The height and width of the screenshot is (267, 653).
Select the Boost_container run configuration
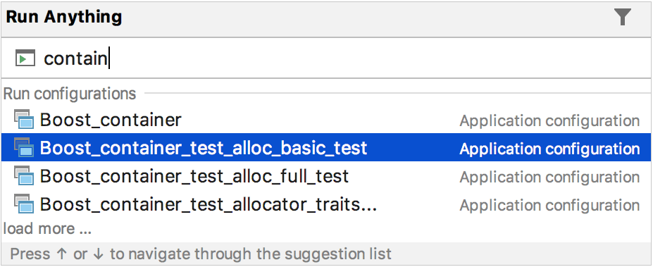tap(326, 120)
